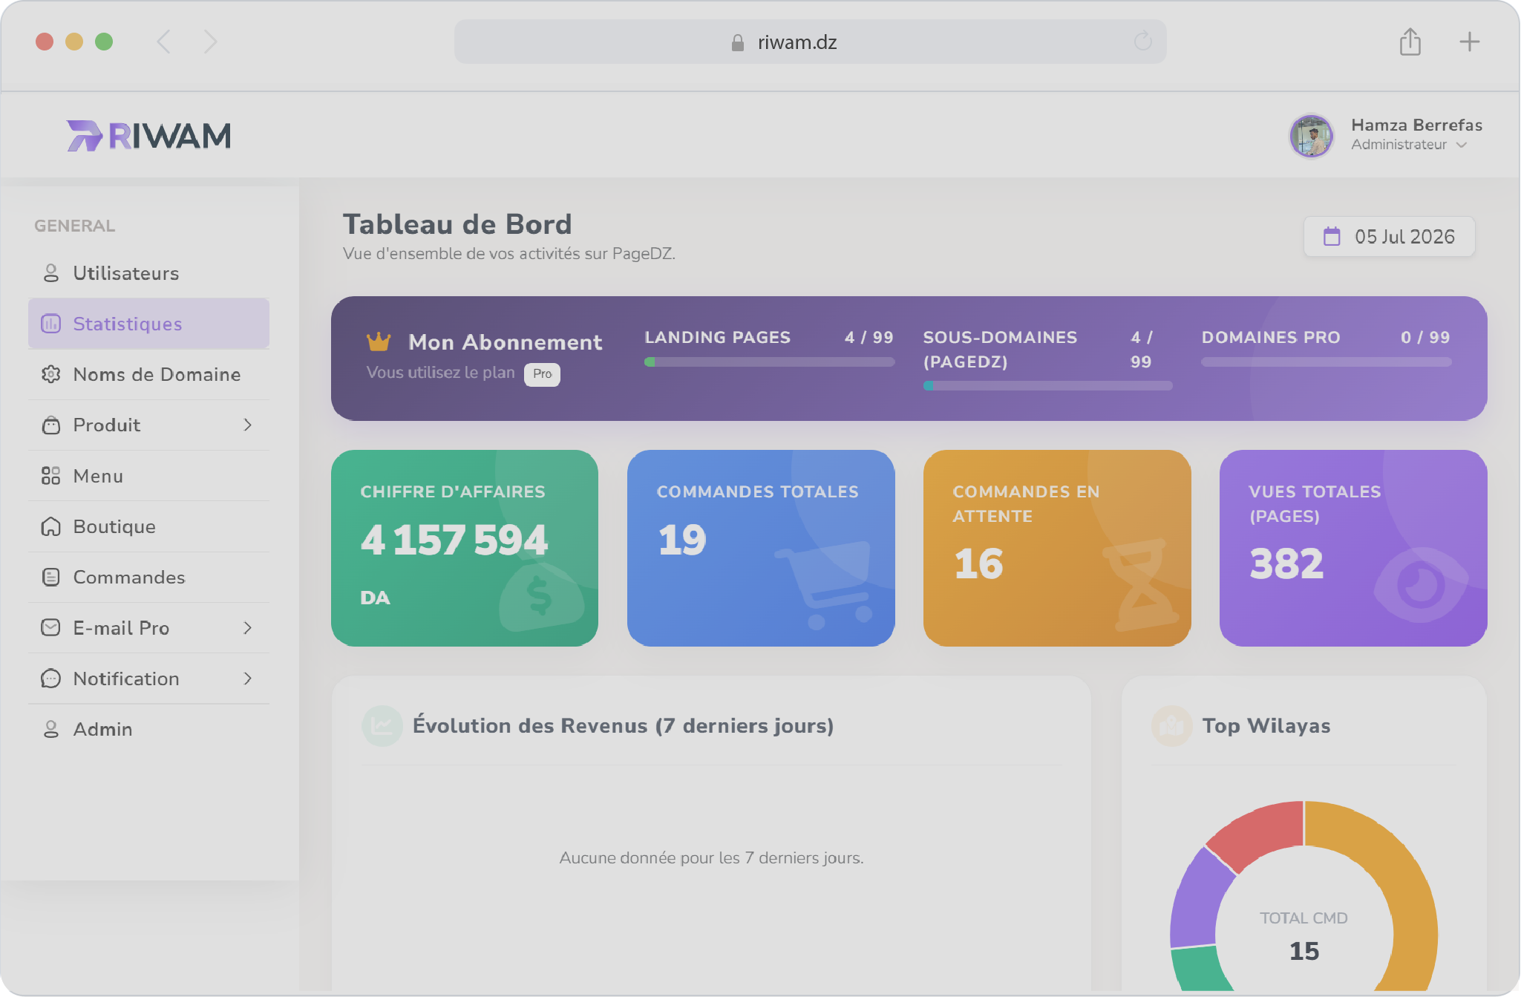The width and height of the screenshot is (1521, 997).
Task: Click the Notification chat bubble icon
Action: pyautogui.click(x=50, y=679)
